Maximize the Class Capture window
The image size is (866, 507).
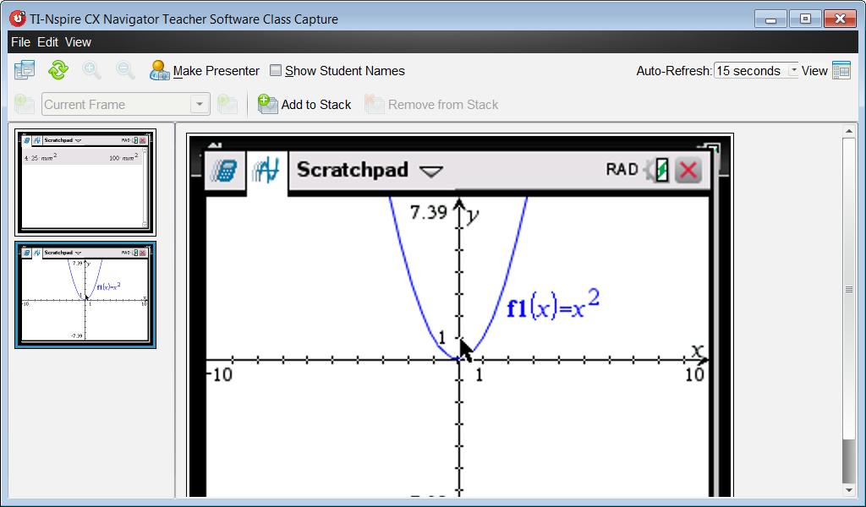pyautogui.click(x=805, y=19)
